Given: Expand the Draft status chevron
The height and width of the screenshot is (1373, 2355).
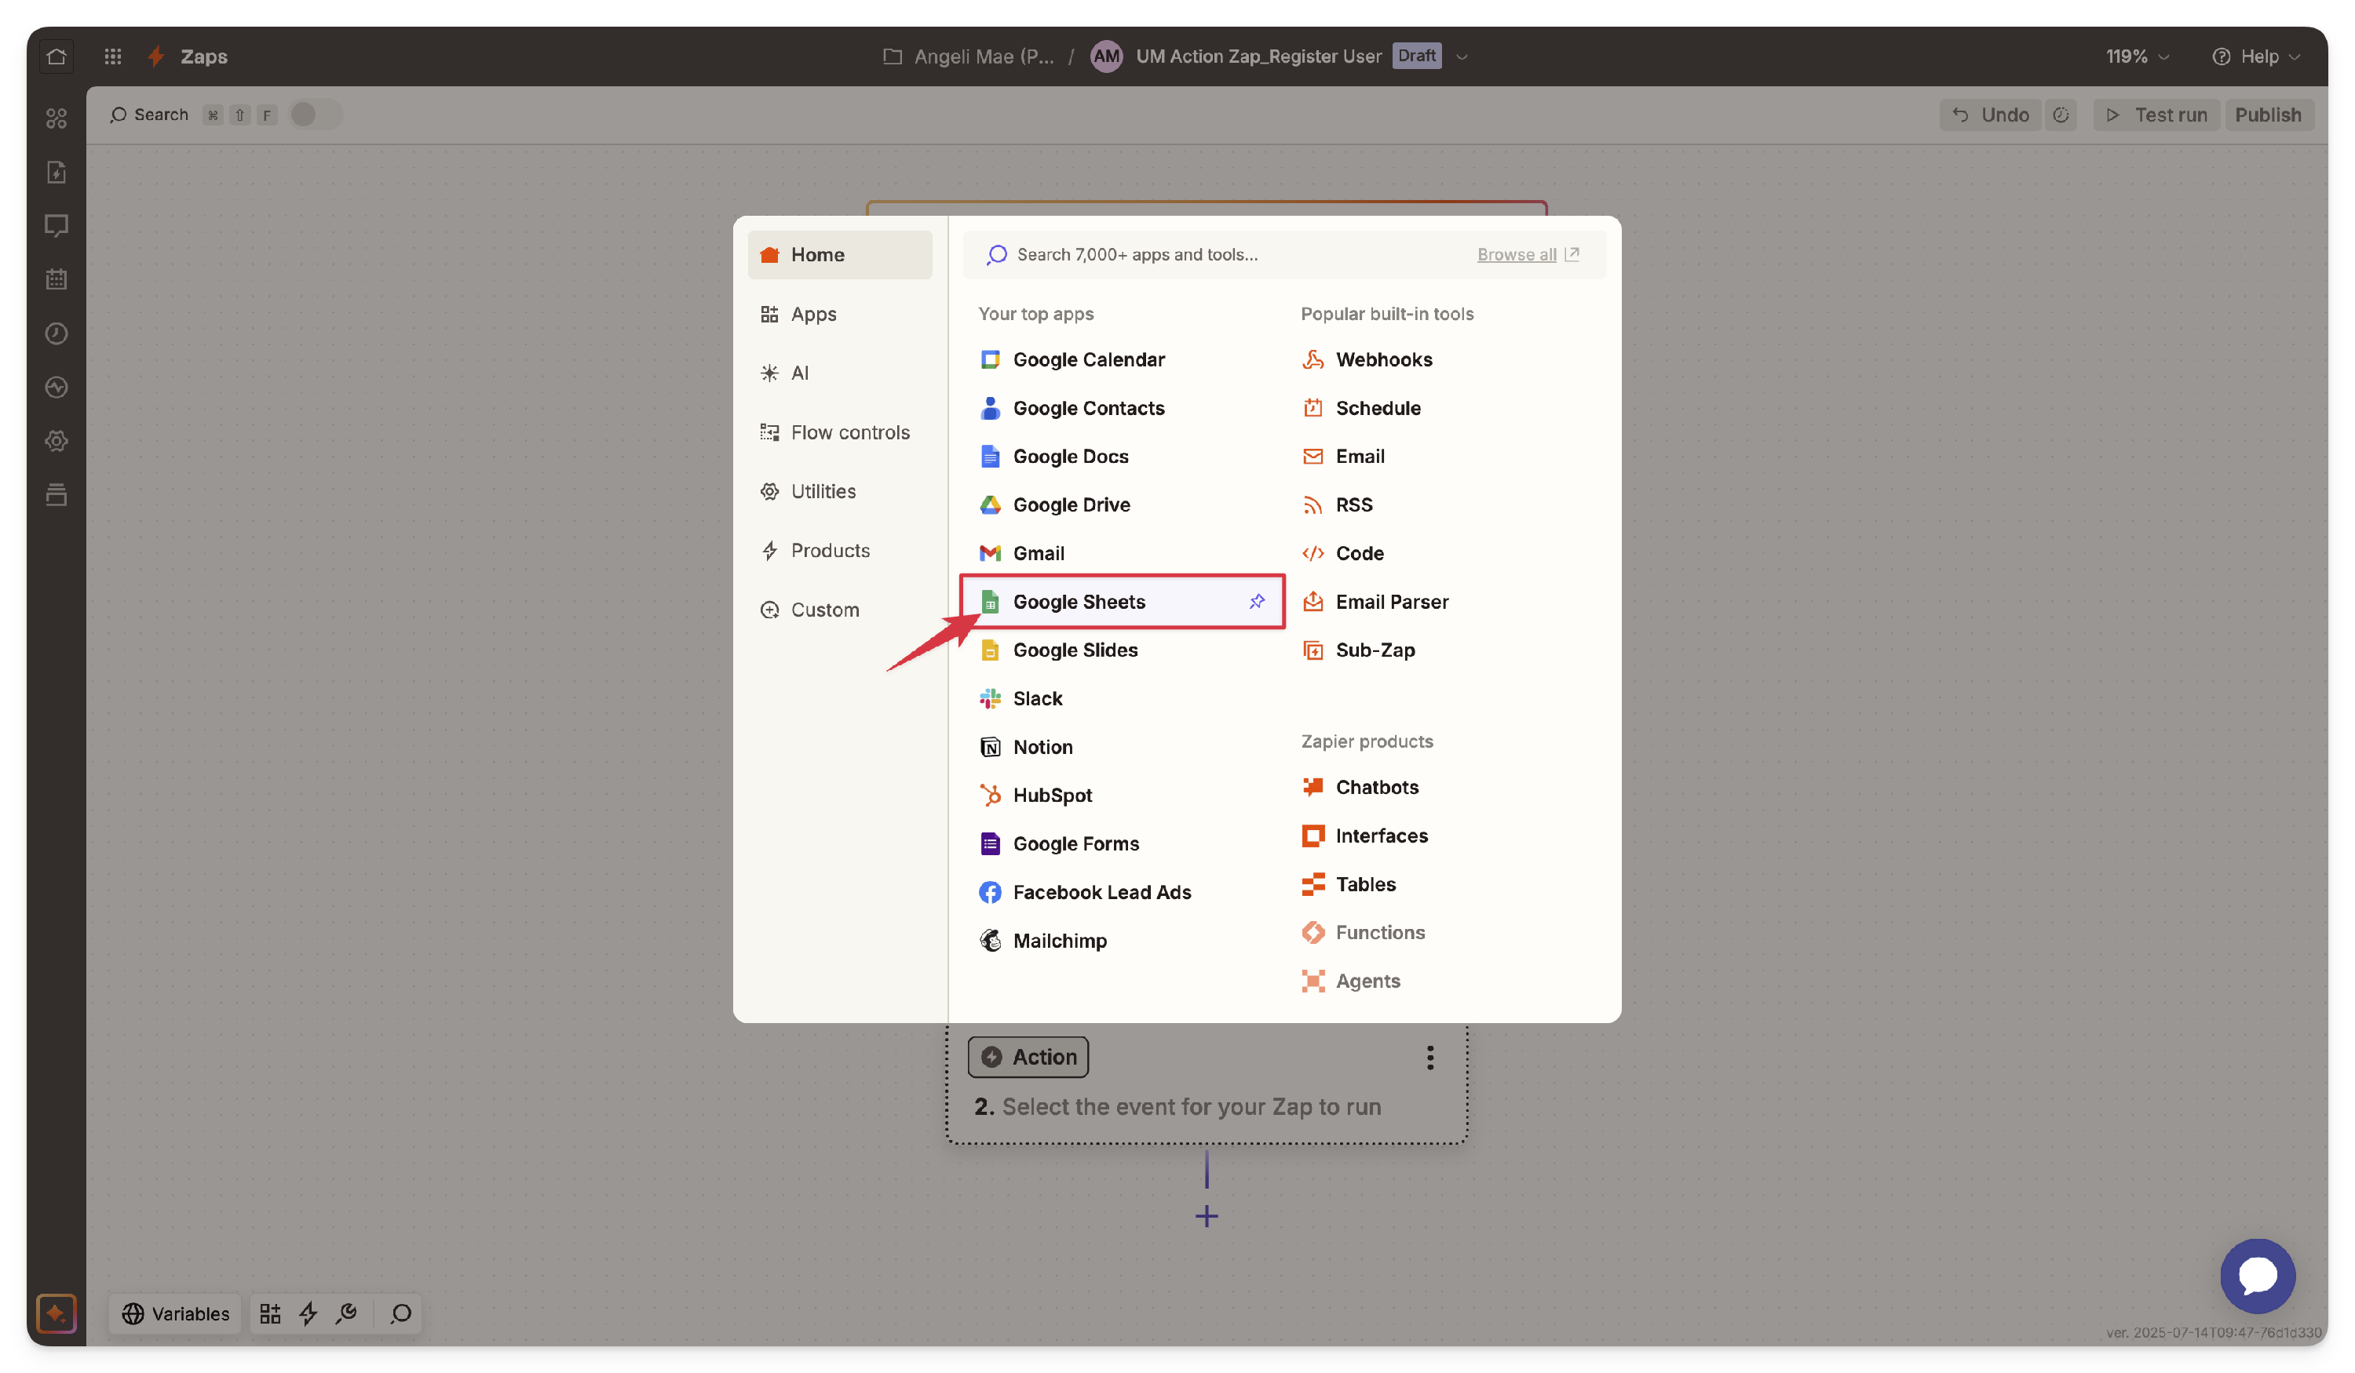Looking at the screenshot, I should tap(1462, 56).
